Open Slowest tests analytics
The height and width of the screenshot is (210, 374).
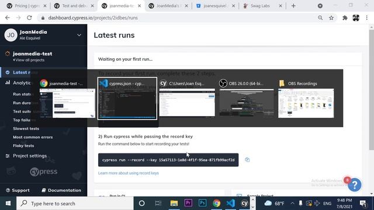click(x=26, y=128)
